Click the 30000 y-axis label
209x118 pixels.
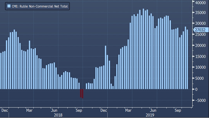(200, 23)
